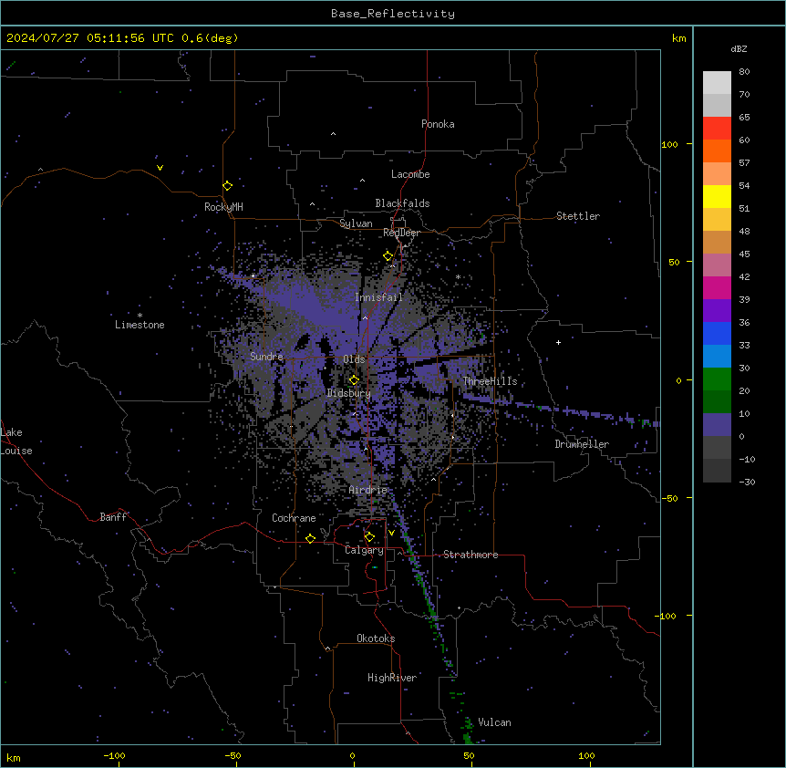Select the light gray 80 dBZ swatch
The width and height of the screenshot is (786, 768).
click(x=717, y=83)
